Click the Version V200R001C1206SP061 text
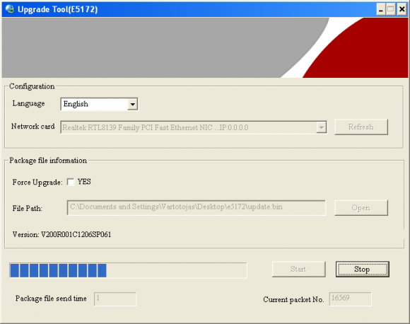The image size is (410, 324). point(61,234)
